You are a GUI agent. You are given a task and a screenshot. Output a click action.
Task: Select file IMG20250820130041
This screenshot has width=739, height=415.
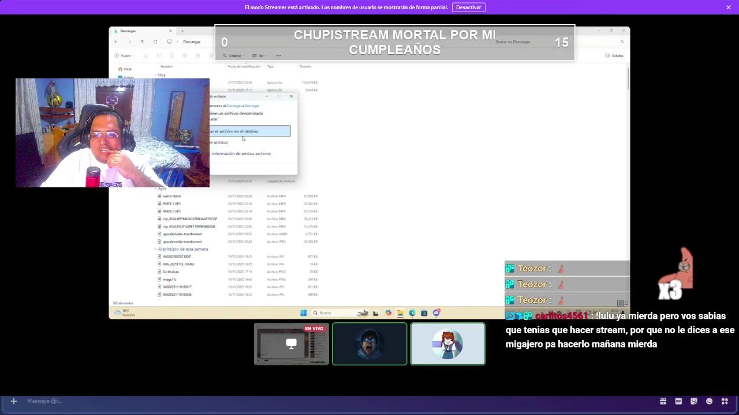pyautogui.click(x=177, y=256)
